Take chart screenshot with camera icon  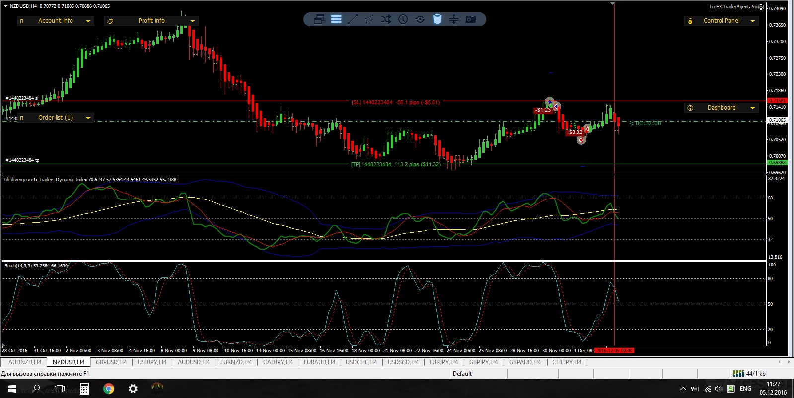pos(471,19)
